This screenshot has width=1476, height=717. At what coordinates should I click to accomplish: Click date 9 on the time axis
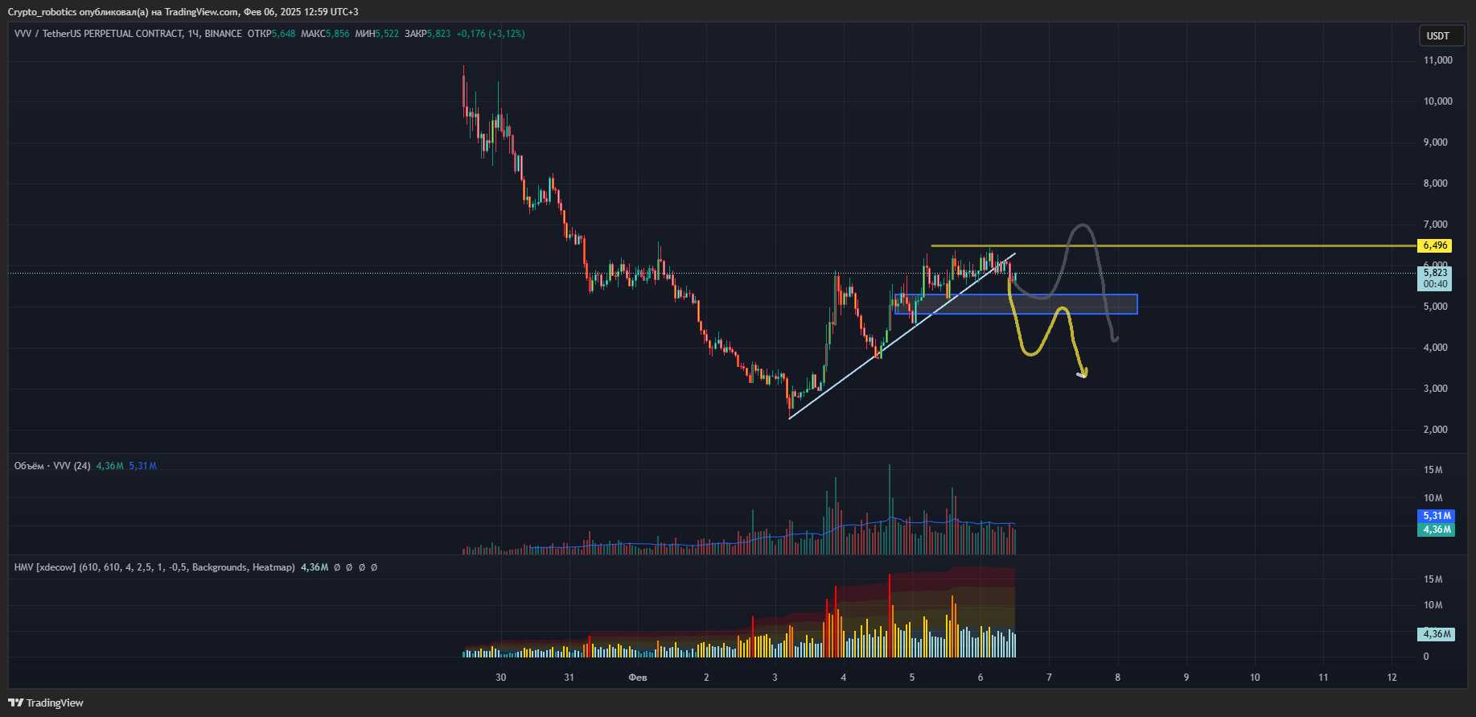pyautogui.click(x=1186, y=678)
